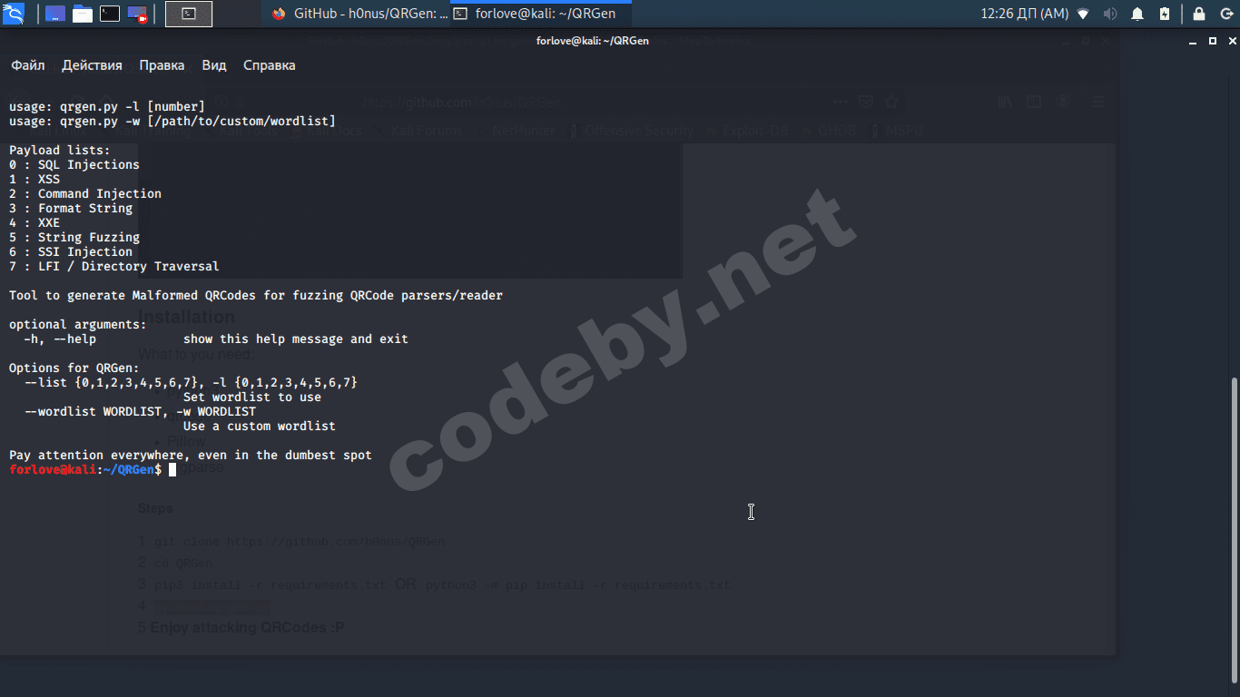Click the usage line with /path/to/custom/wordlist
The image size is (1240, 697).
click(172, 122)
